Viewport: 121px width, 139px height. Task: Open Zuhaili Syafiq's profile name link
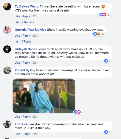[x=25, y=70]
